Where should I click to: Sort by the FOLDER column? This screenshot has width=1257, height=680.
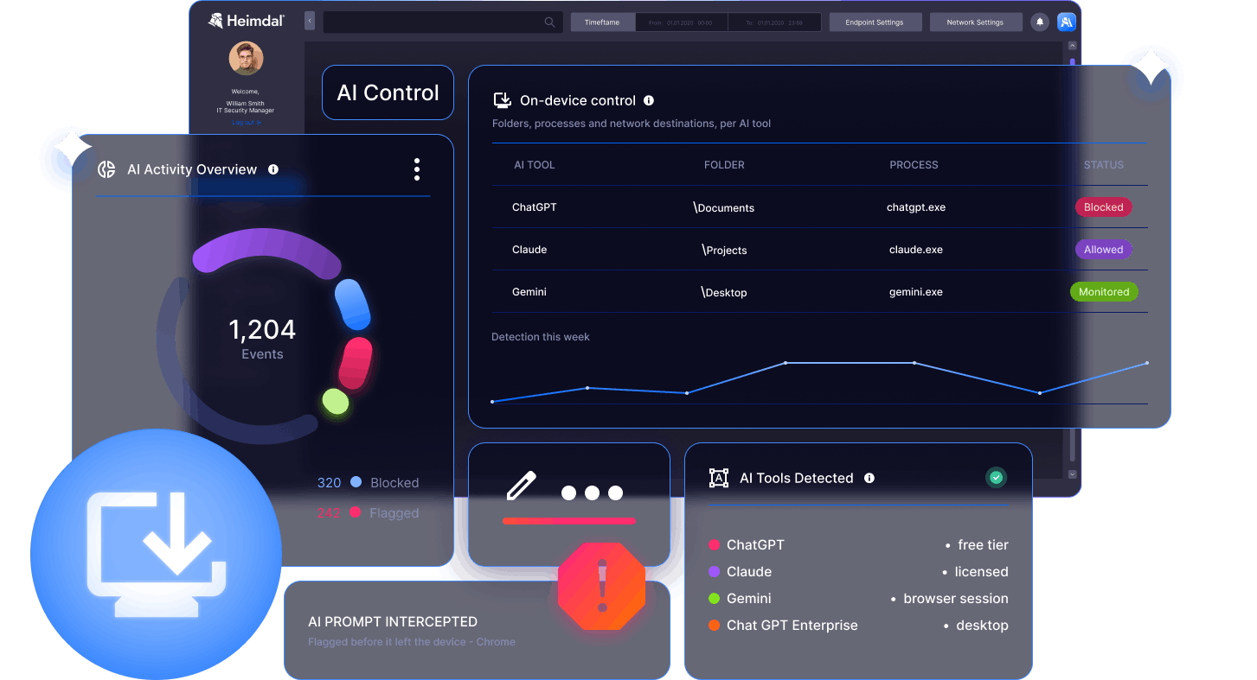pyautogui.click(x=724, y=165)
